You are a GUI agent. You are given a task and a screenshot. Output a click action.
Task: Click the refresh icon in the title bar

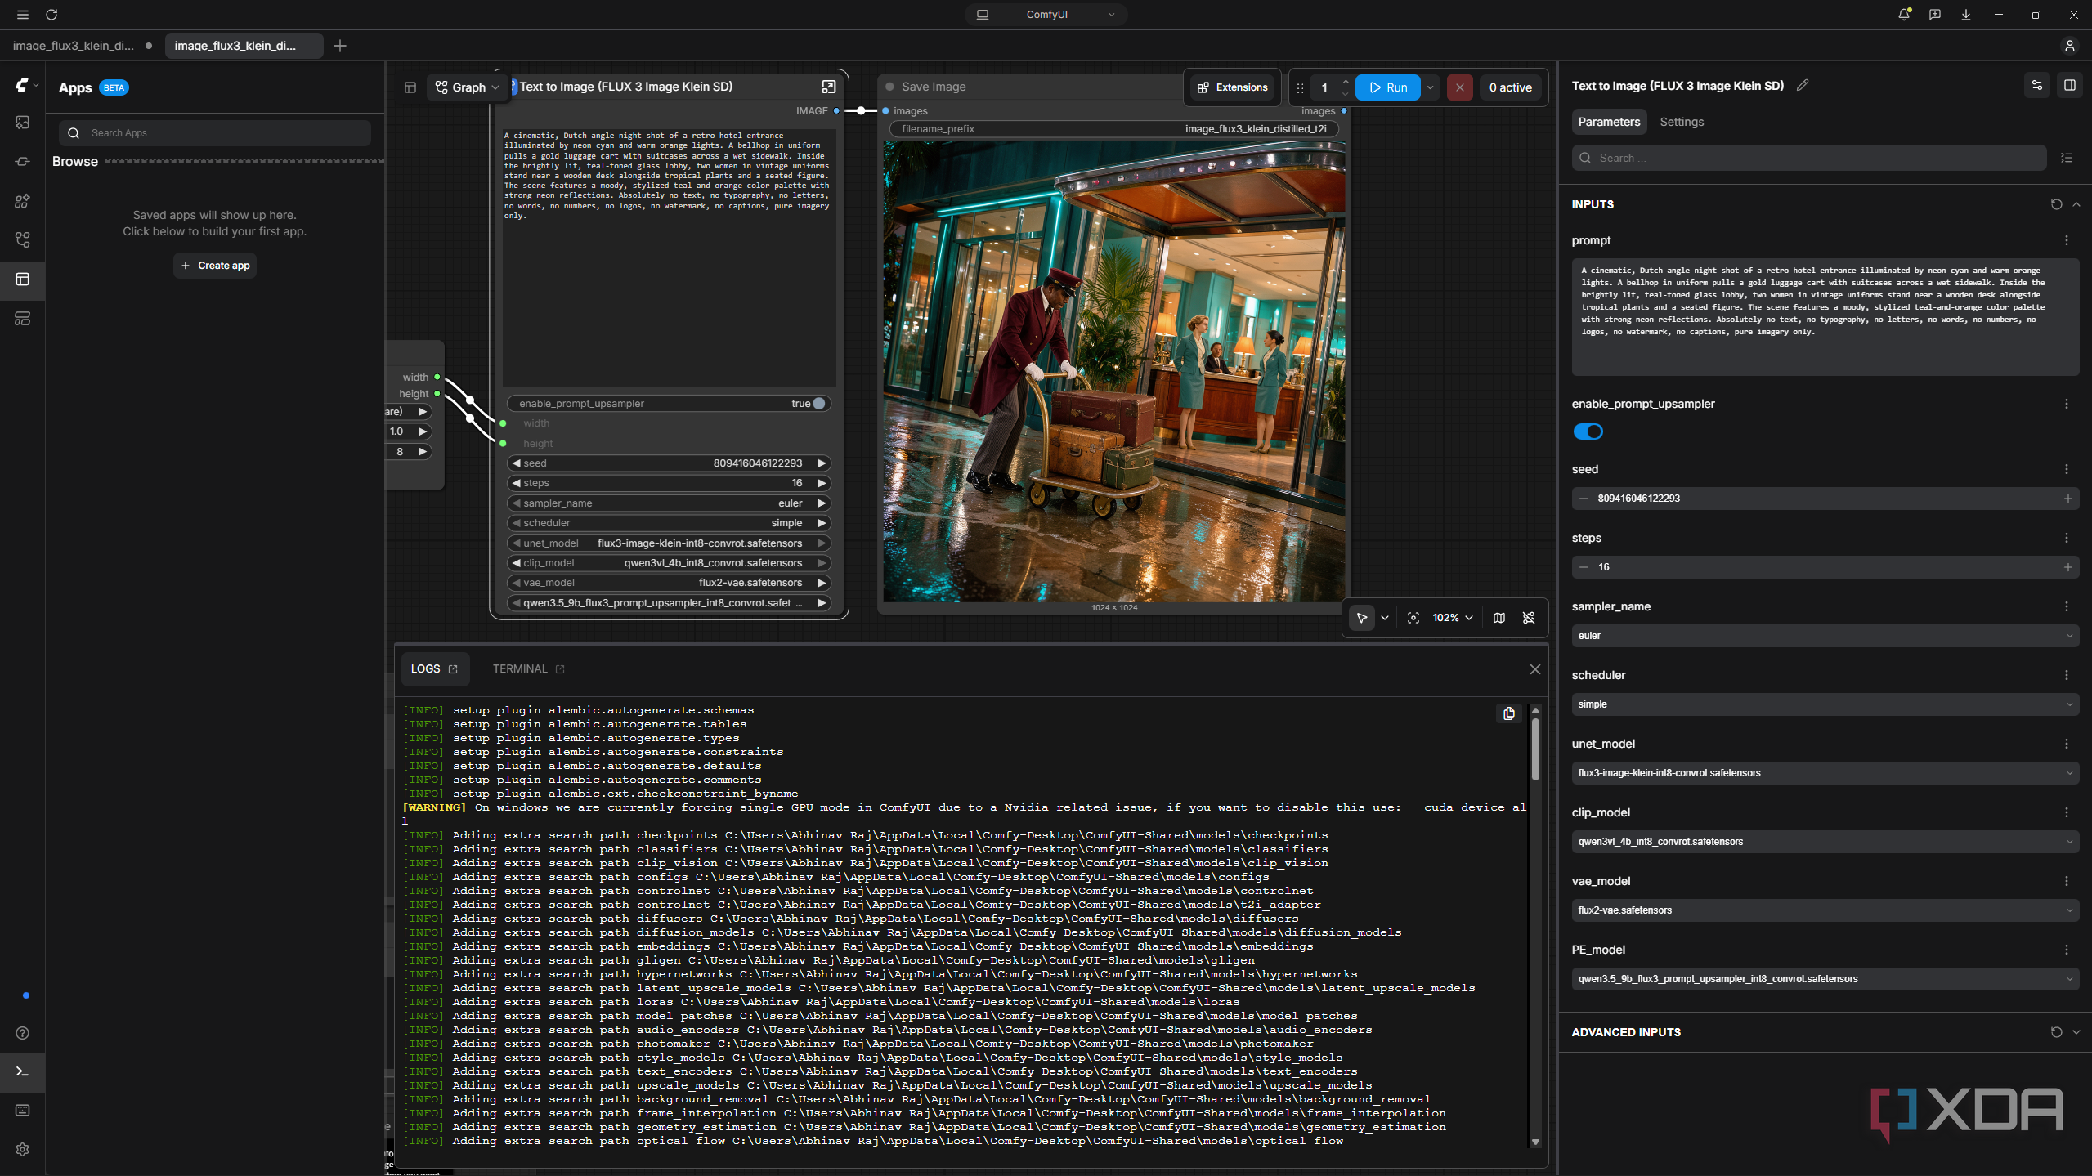point(52,15)
